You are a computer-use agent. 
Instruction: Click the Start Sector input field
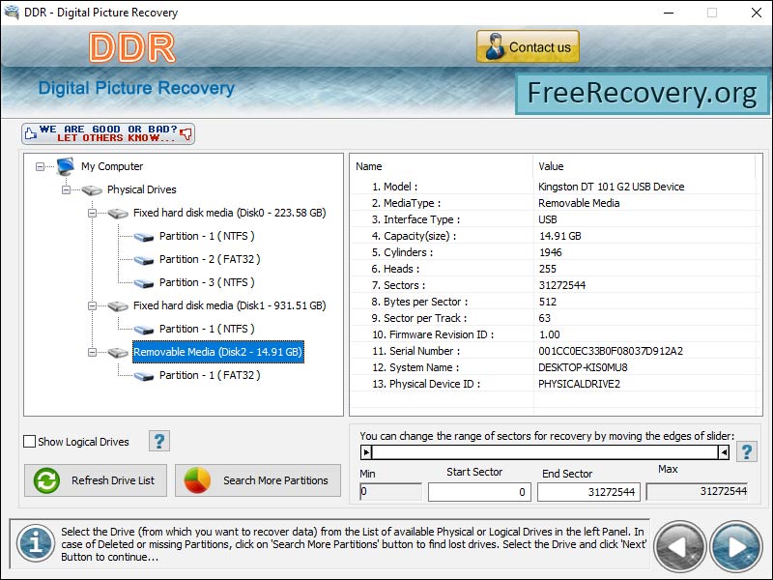(x=478, y=492)
